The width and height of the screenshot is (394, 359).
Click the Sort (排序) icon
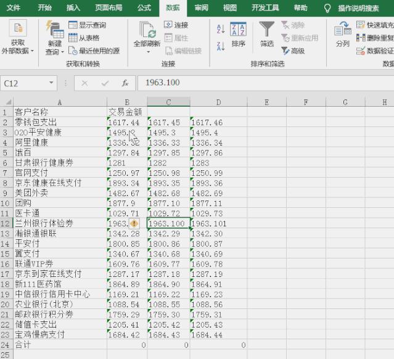[x=239, y=30]
